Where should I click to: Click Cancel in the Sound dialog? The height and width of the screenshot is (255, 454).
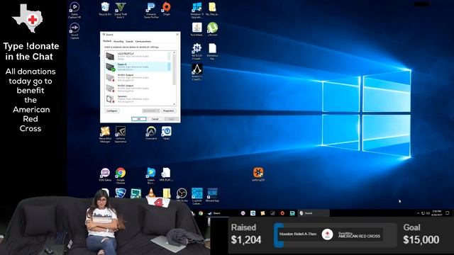point(155,119)
